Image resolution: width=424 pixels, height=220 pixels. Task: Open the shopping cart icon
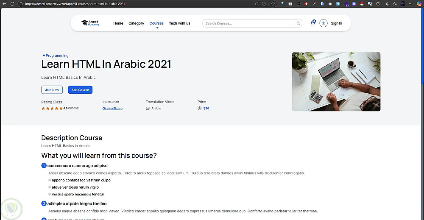[x=313, y=23]
